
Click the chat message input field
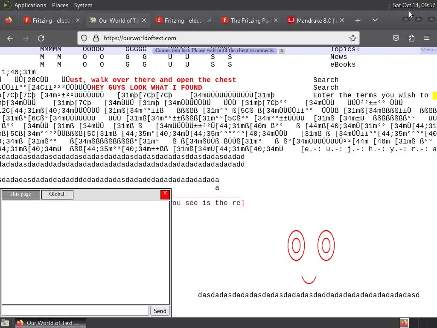[x=75, y=311]
